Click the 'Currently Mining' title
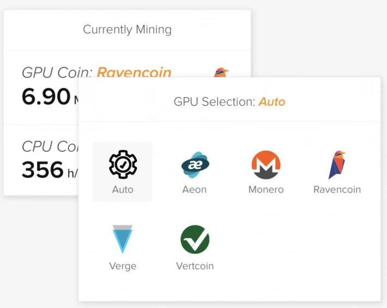This screenshot has width=387, height=308. click(x=128, y=29)
